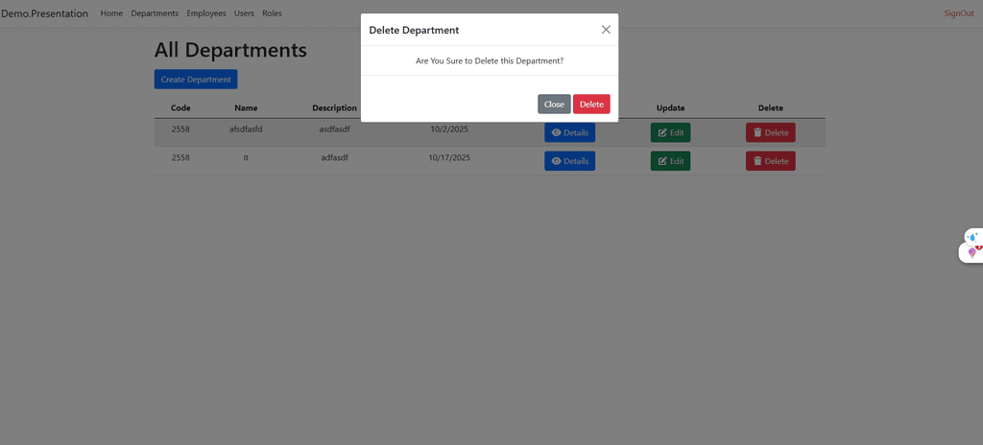Open Details for the It department
This screenshot has width=983, height=445.
coord(570,161)
